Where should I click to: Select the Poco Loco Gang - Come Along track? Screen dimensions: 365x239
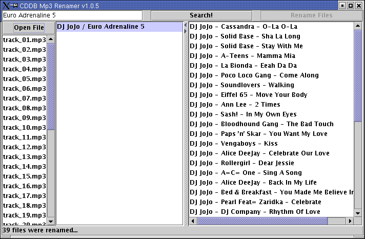coord(271,75)
